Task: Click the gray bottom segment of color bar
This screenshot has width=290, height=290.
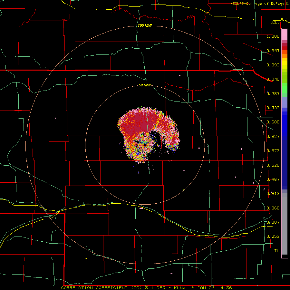Action: pos(285,224)
